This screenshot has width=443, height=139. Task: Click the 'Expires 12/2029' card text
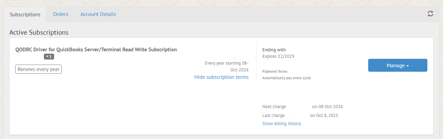tap(278, 56)
